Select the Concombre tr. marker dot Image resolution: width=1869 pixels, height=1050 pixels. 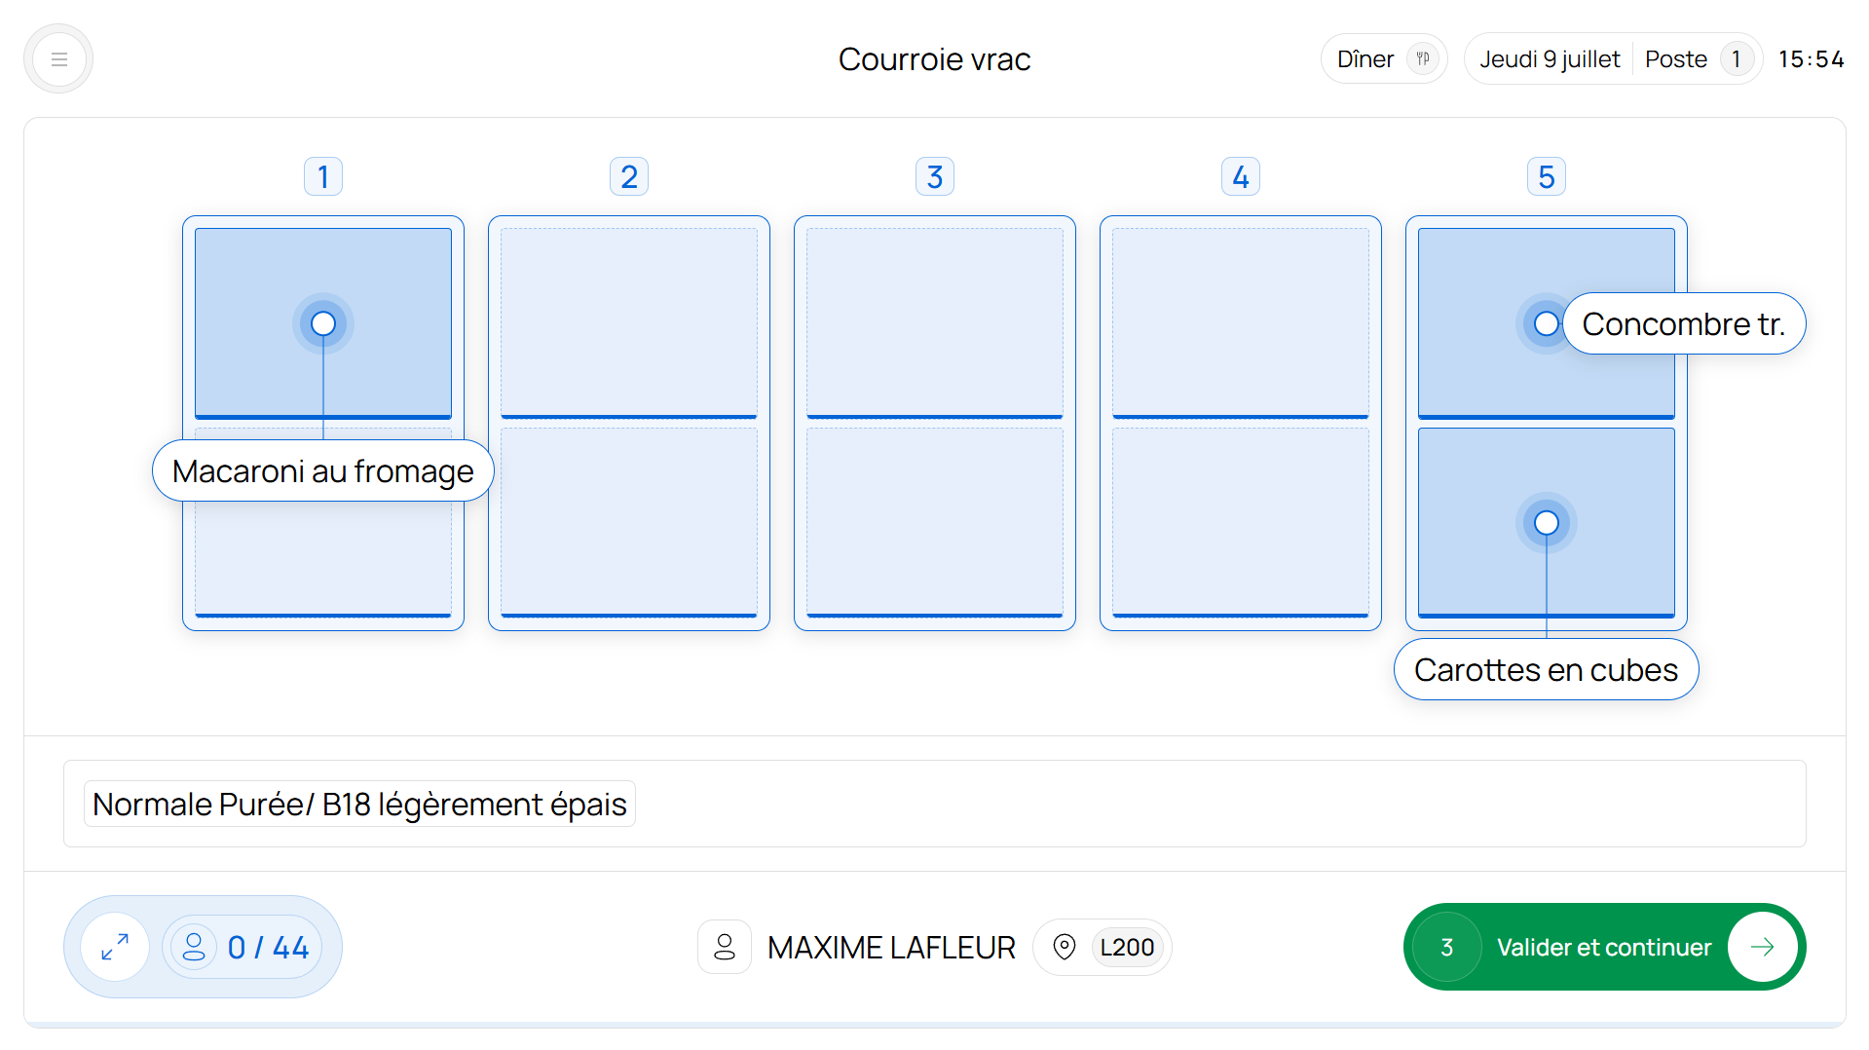point(1546,323)
